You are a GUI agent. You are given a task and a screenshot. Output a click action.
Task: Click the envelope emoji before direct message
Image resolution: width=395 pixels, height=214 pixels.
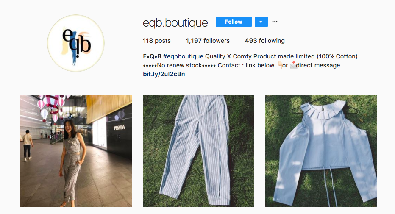pyautogui.click(x=293, y=65)
